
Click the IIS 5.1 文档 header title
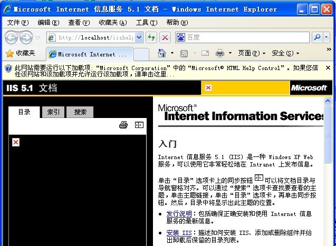pos(32,88)
